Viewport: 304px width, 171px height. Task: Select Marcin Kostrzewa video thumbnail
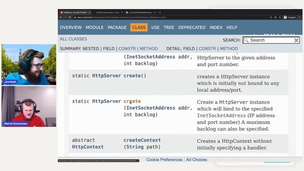tap(29, 106)
